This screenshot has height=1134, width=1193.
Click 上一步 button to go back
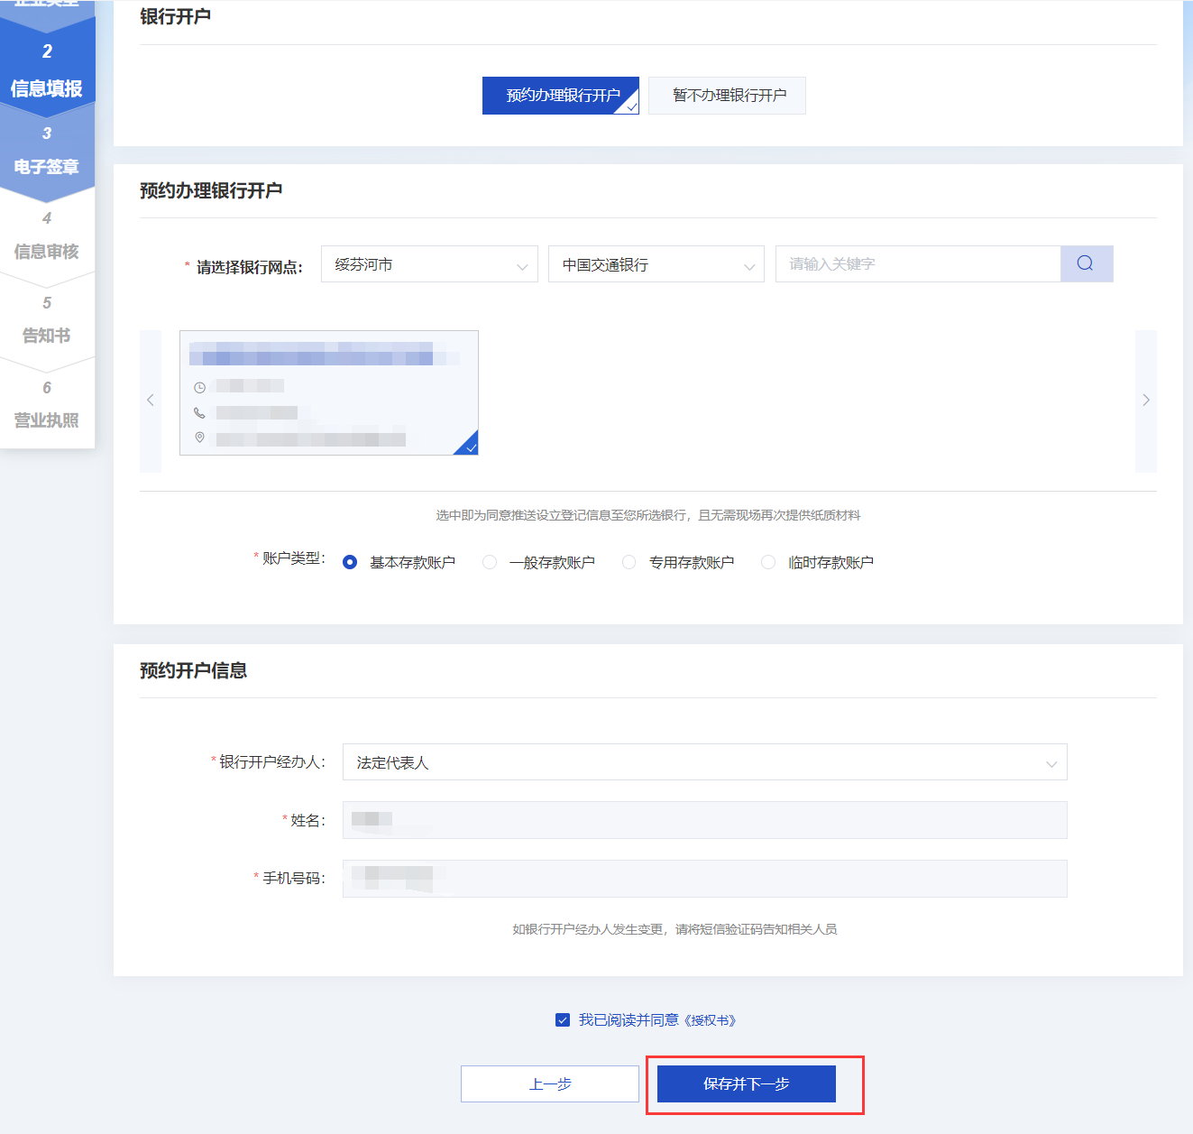click(x=549, y=1083)
